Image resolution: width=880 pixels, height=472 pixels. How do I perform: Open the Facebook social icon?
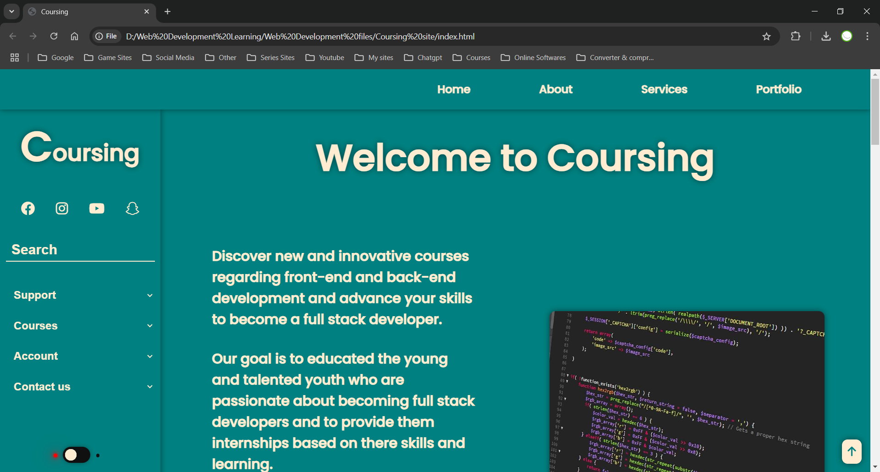(x=28, y=209)
